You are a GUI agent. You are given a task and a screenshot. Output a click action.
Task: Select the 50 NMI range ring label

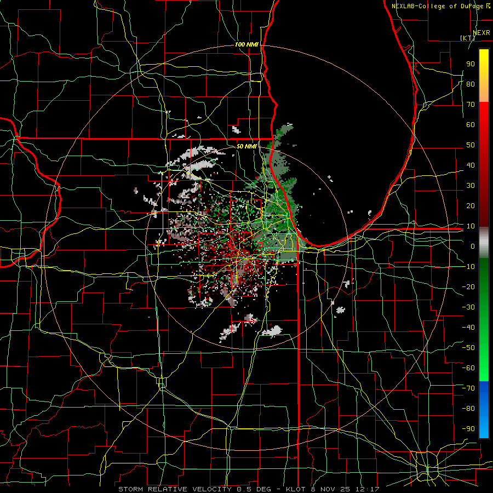pos(246,146)
